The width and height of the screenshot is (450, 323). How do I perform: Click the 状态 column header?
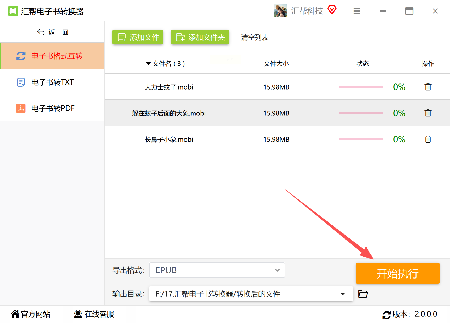[363, 64]
